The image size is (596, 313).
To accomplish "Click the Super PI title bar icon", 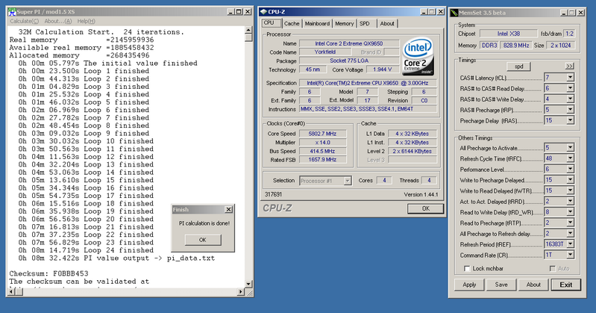I will (12, 12).
